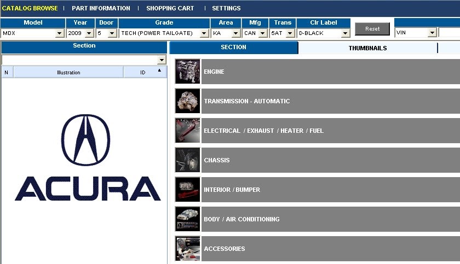
Task: Select ELECTRICAL / EXHAUST / HEATER / FUEL bar
Action: (x=331, y=131)
